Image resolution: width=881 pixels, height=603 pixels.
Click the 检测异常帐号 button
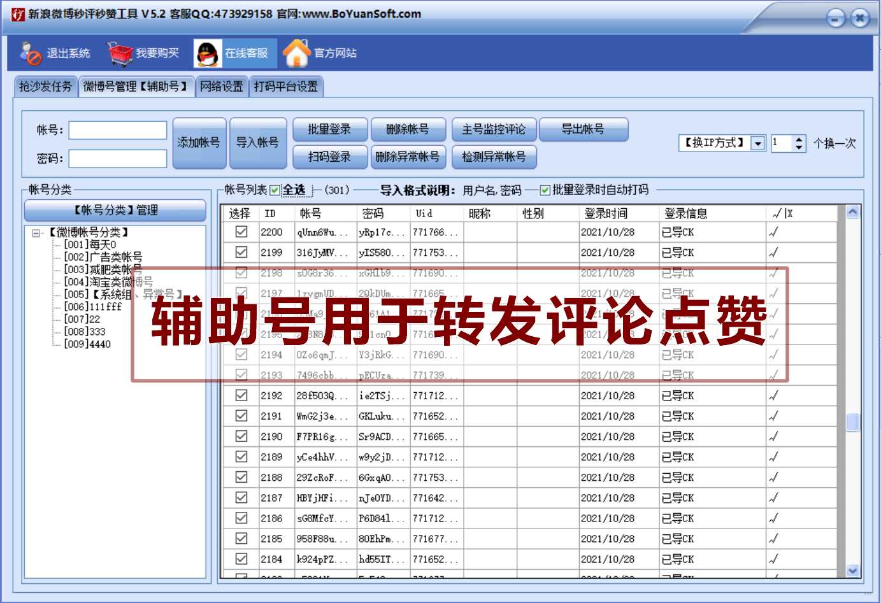(494, 157)
